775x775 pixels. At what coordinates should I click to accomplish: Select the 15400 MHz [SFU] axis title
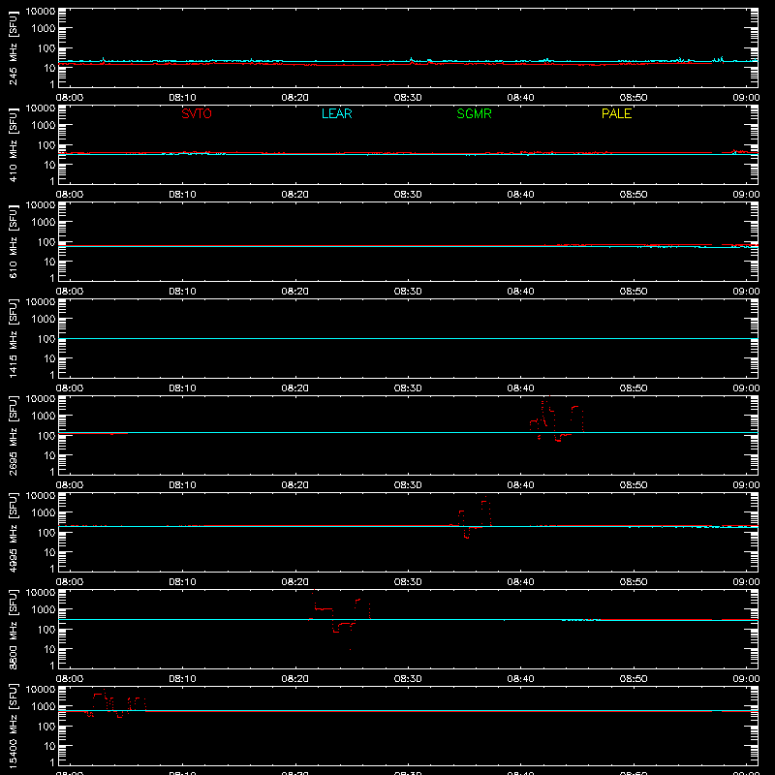13,726
